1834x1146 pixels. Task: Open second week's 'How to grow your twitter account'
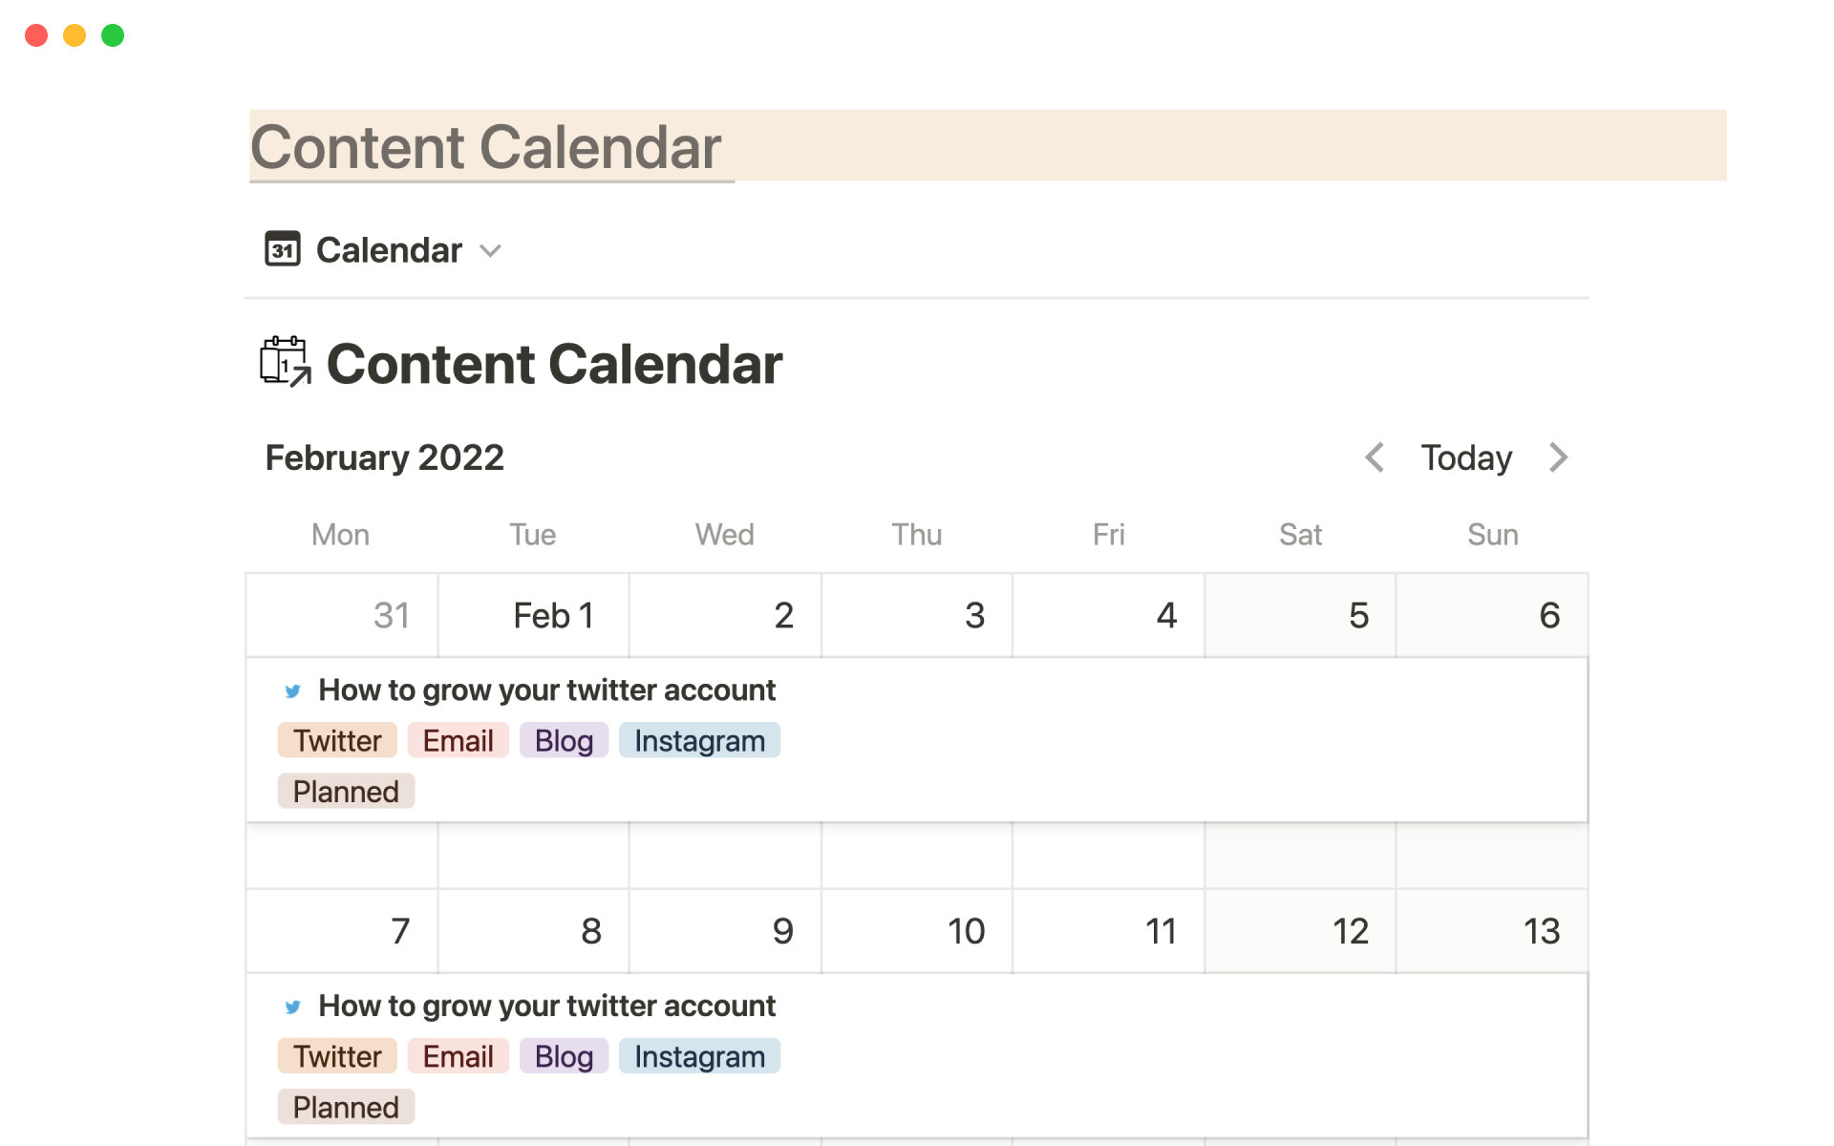point(546,1007)
